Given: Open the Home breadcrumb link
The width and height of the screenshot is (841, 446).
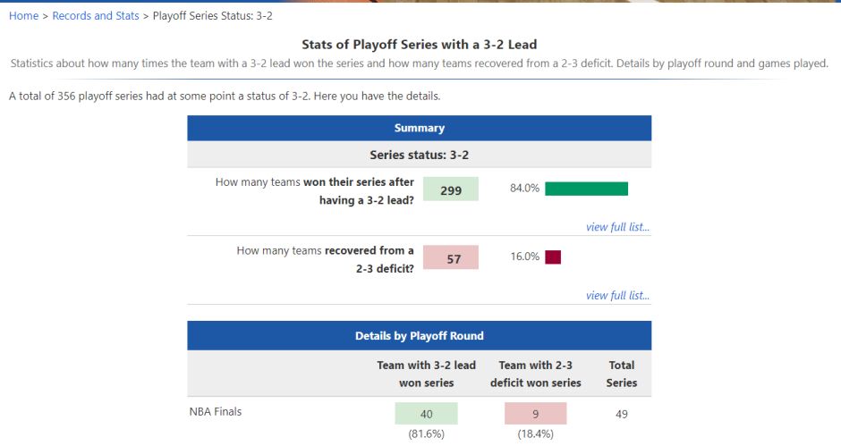Looking at the screenshot, I should tap(23, 16).
